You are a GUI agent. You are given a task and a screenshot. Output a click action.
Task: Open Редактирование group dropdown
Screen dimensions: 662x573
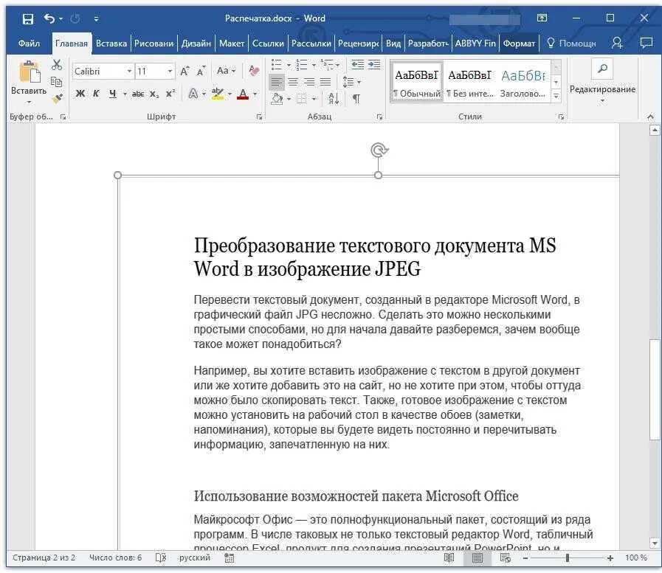point(602,83)
